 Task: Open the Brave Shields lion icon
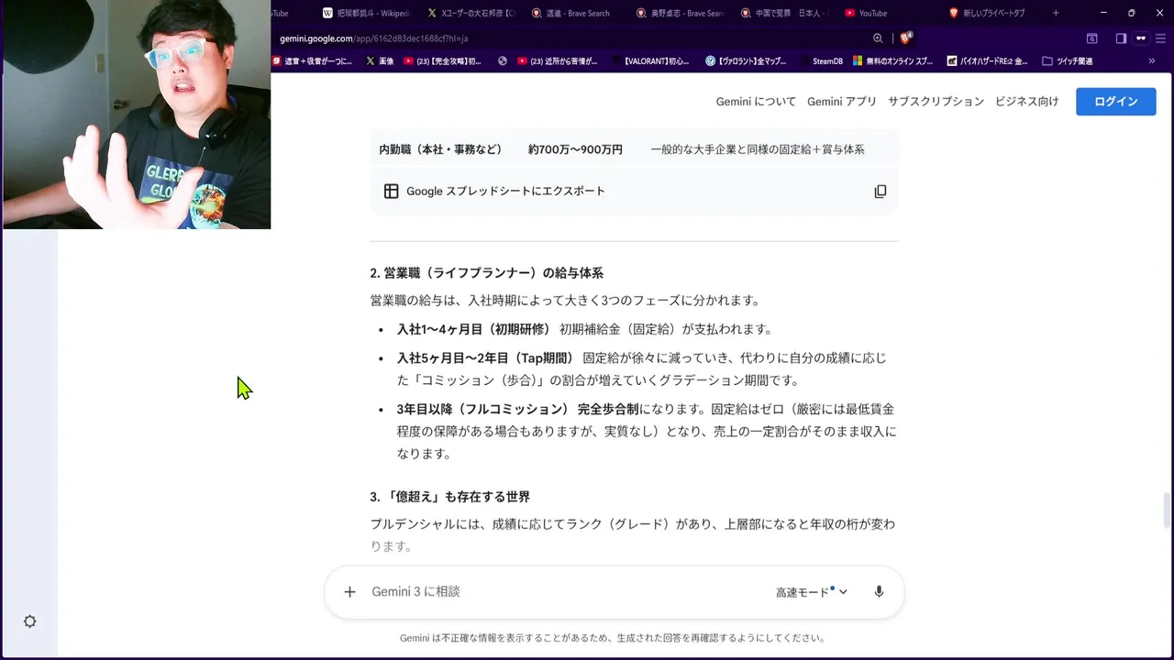[906, 38]
